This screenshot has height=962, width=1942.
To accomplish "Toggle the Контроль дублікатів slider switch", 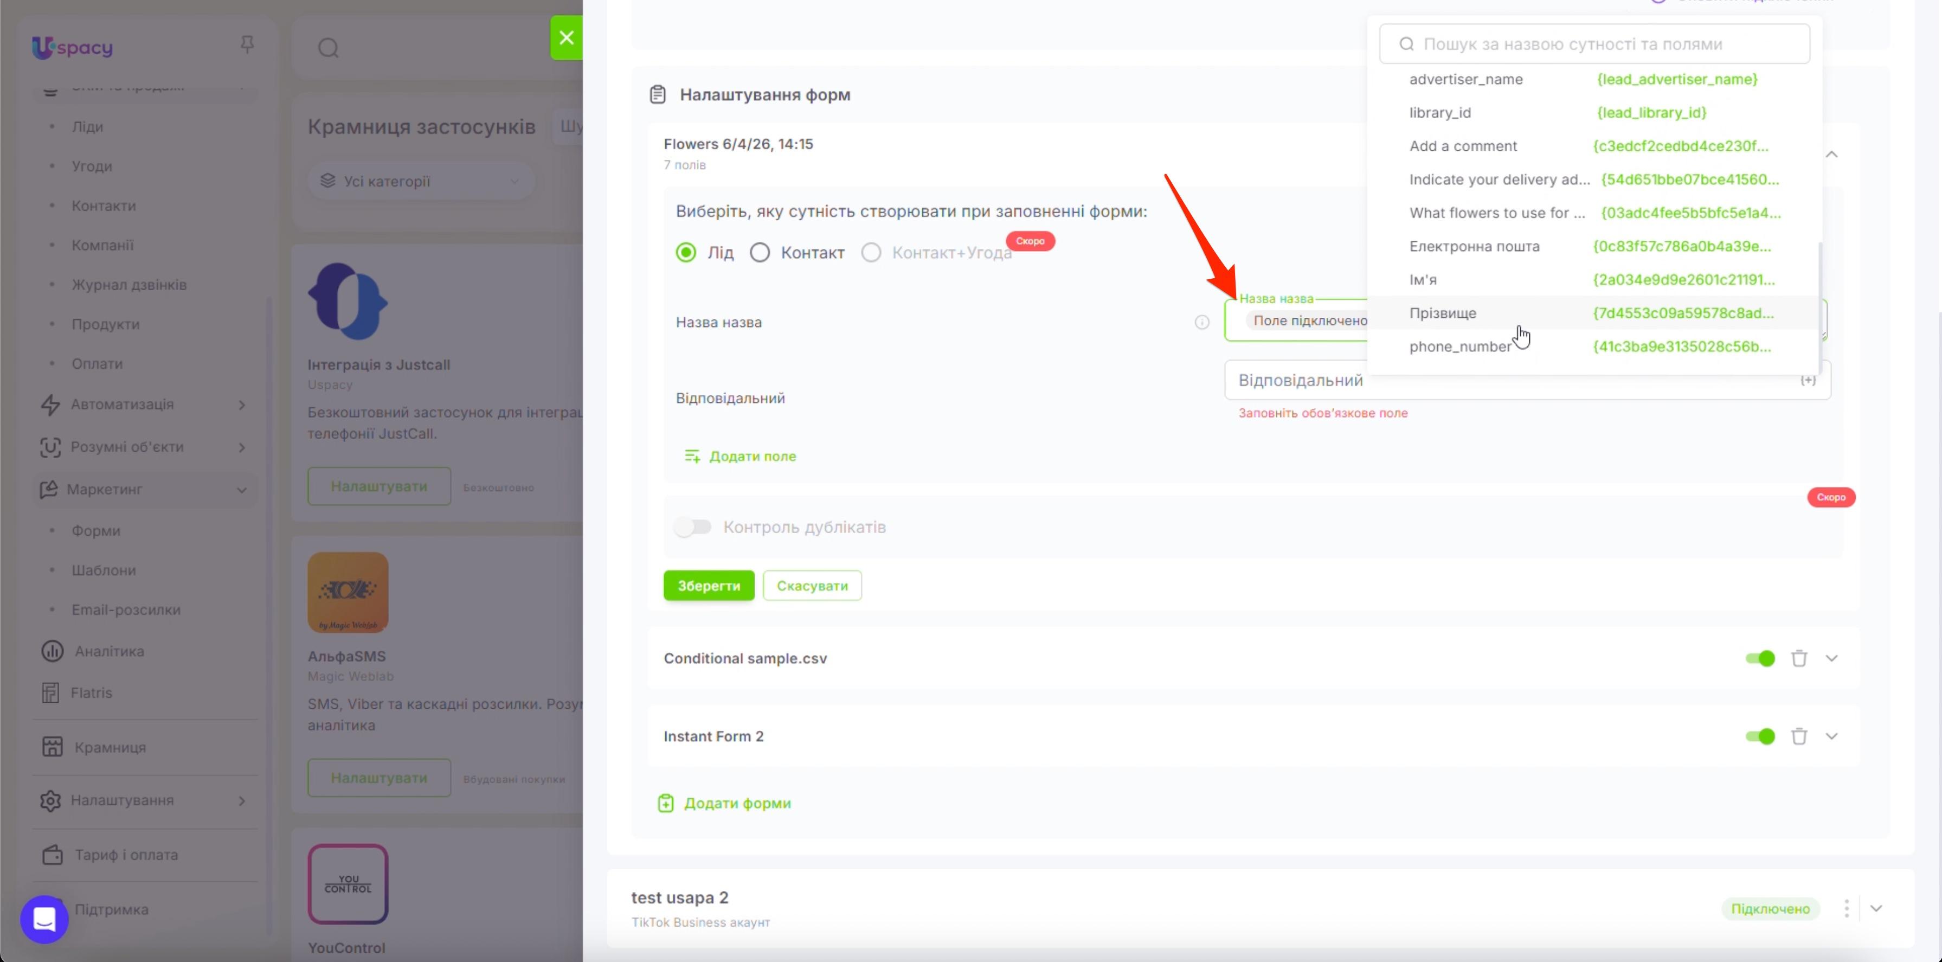I will (693, 527).
